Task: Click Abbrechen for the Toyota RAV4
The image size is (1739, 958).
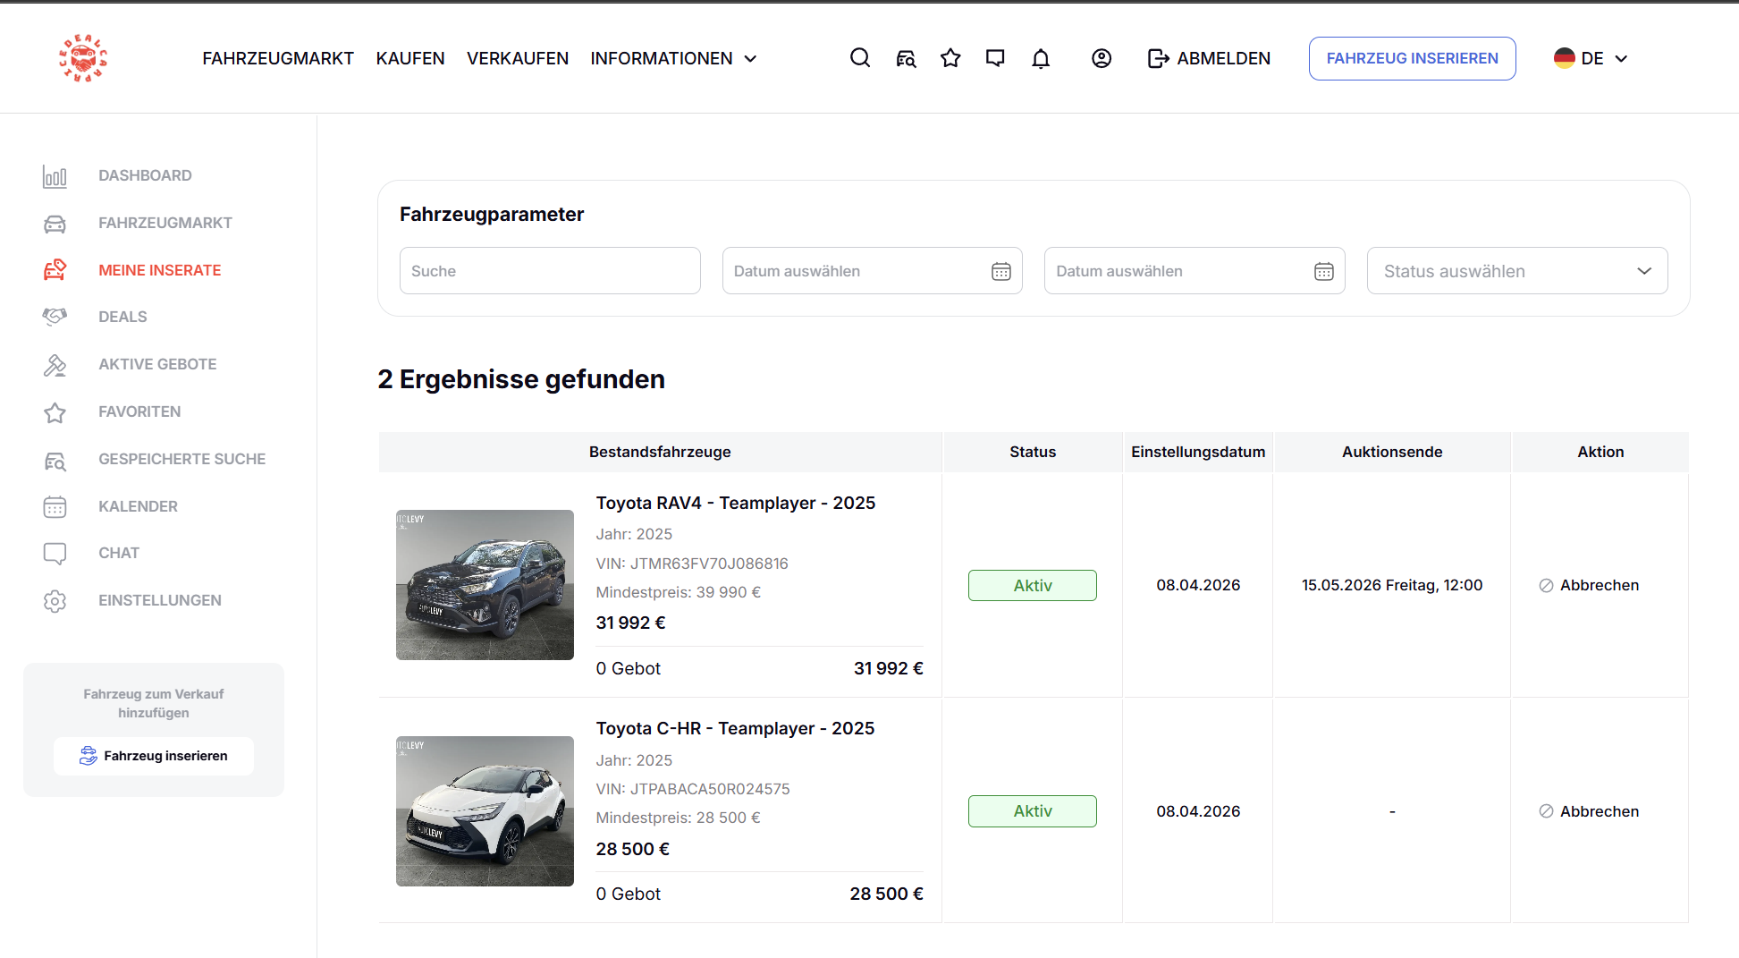Action: (1599, 585)
